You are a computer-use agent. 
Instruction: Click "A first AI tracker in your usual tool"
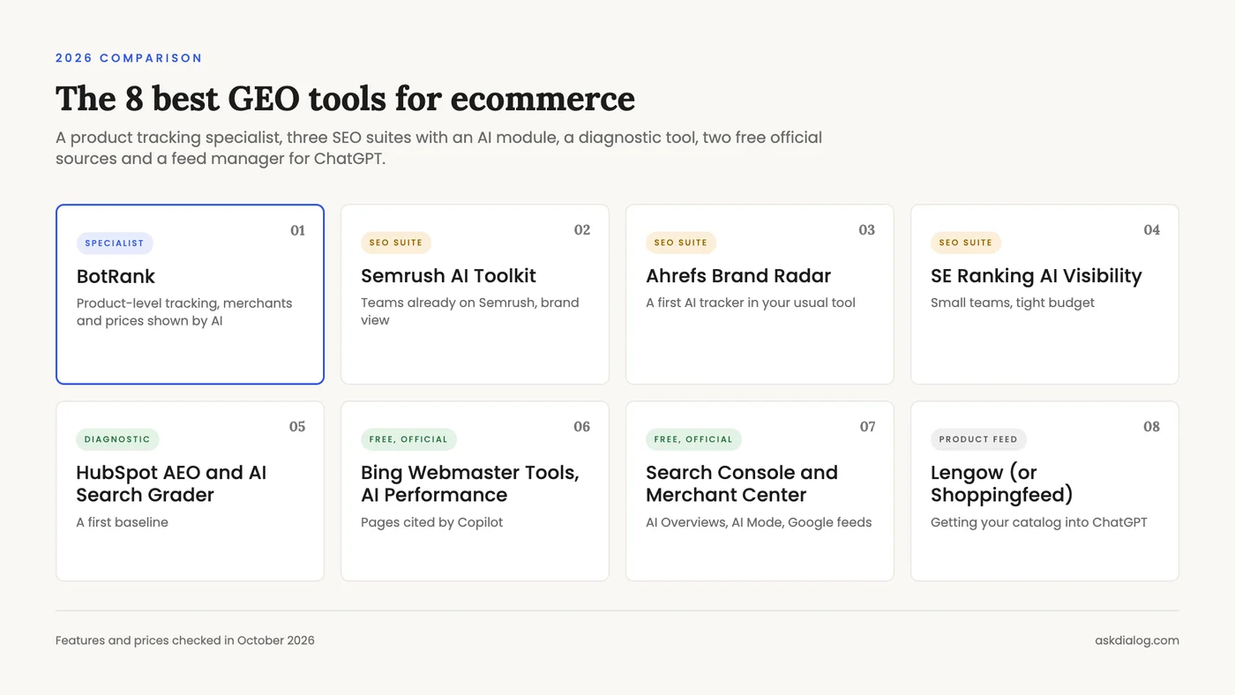point(751,303)
